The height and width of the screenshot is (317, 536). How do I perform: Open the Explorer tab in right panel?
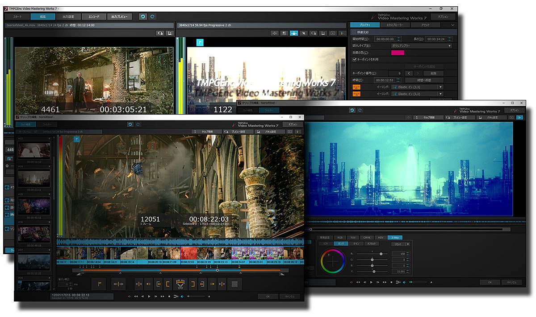click(394, 25)
